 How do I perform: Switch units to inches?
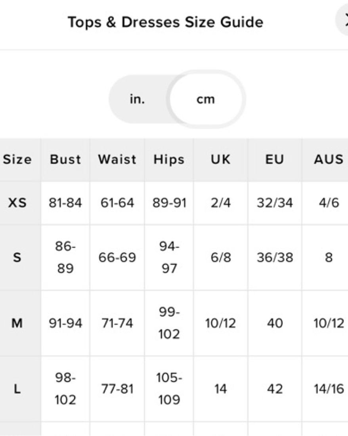(137, 99)
